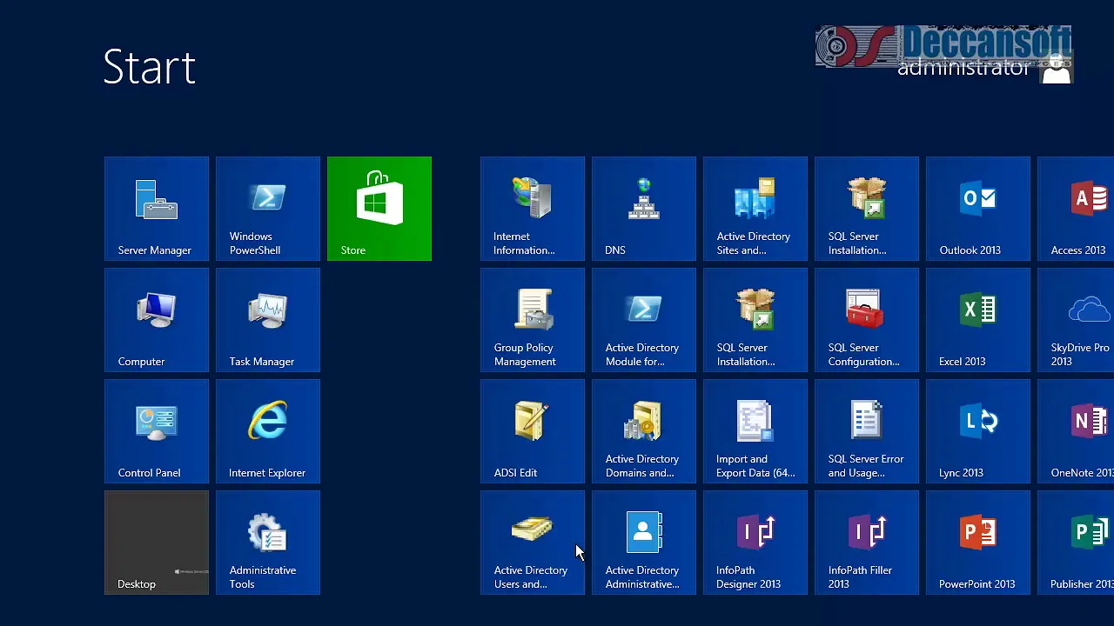Open the Administrative Tools tile
1114x626 pixels.
[268, 543]
